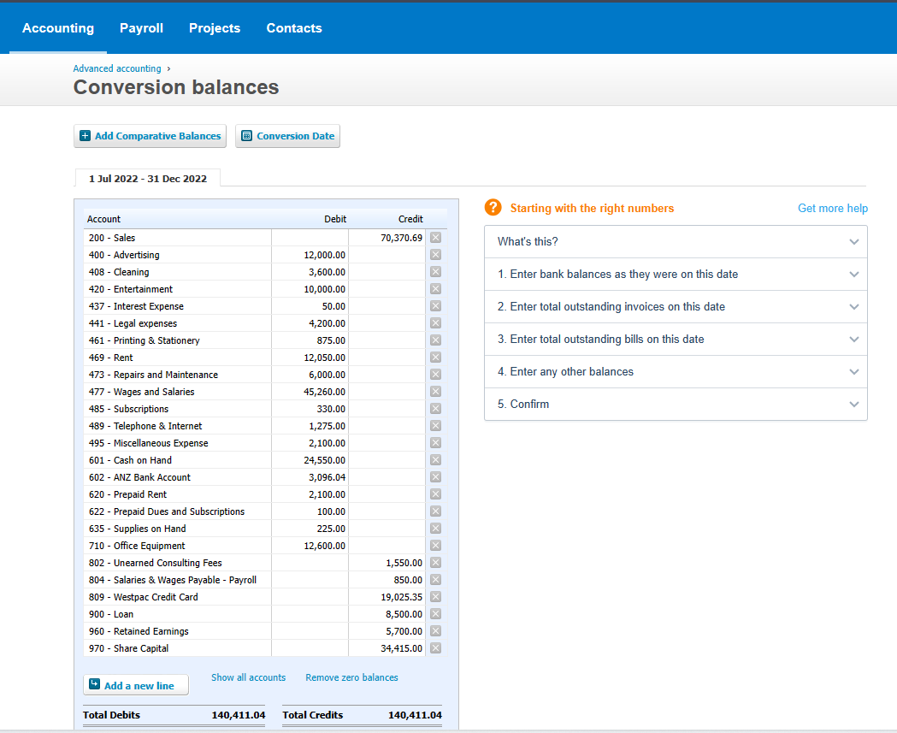This screenshot has height=733, width=897.
Task: Click 601 - Cash on Hand account name
Action: [130, 460]
